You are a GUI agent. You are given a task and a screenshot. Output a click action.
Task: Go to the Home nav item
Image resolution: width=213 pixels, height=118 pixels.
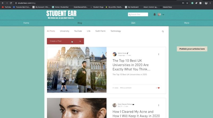[x=26, y=23]
